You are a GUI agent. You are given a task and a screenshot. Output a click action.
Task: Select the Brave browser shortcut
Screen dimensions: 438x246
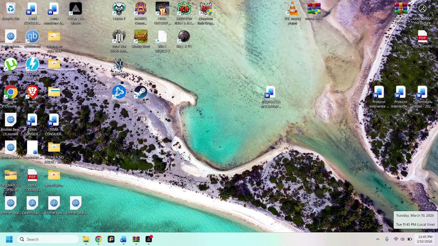33,95
